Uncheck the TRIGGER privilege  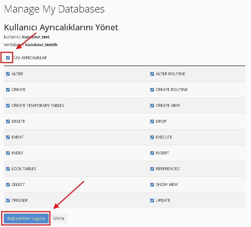[8, 200]
